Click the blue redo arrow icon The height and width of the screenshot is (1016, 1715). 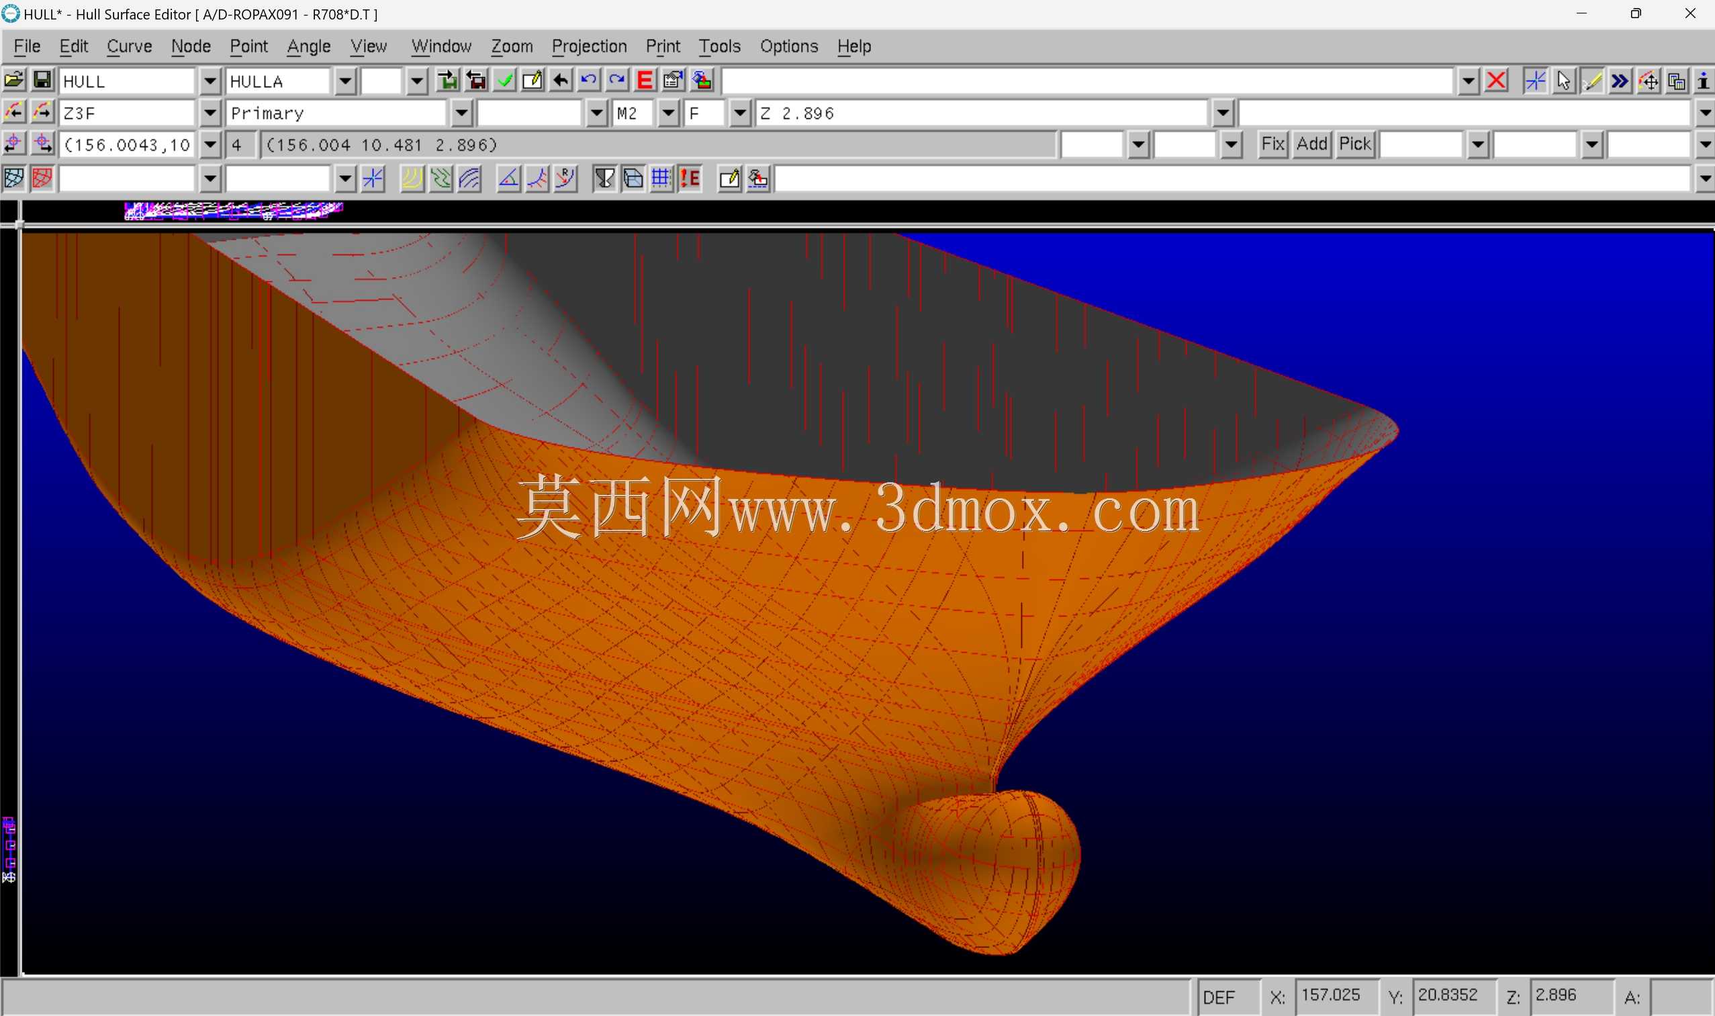617,81
